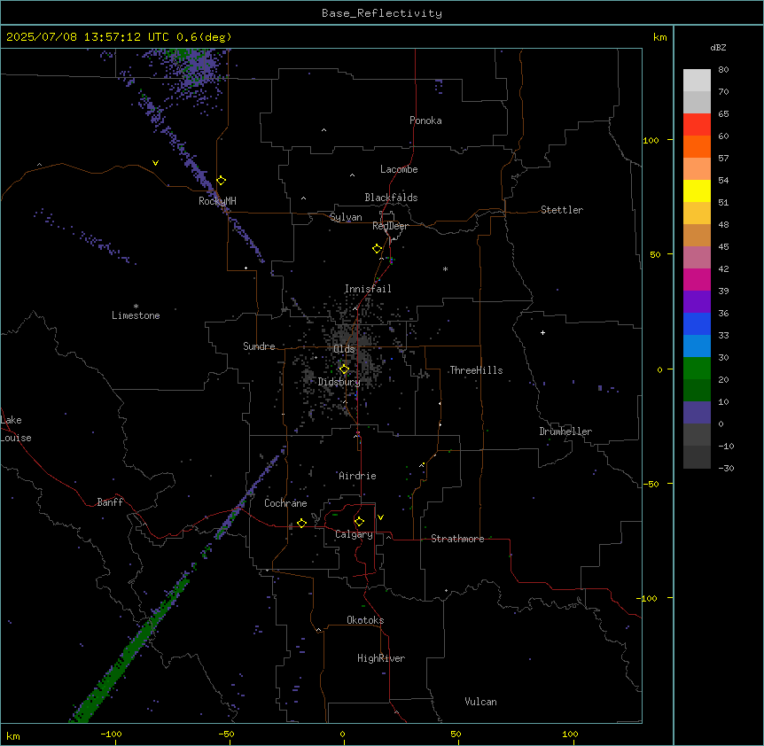The width and height of the screenshot is (764, 746).
Task: Click the km unit label at top right
Action: pos(660,37)
